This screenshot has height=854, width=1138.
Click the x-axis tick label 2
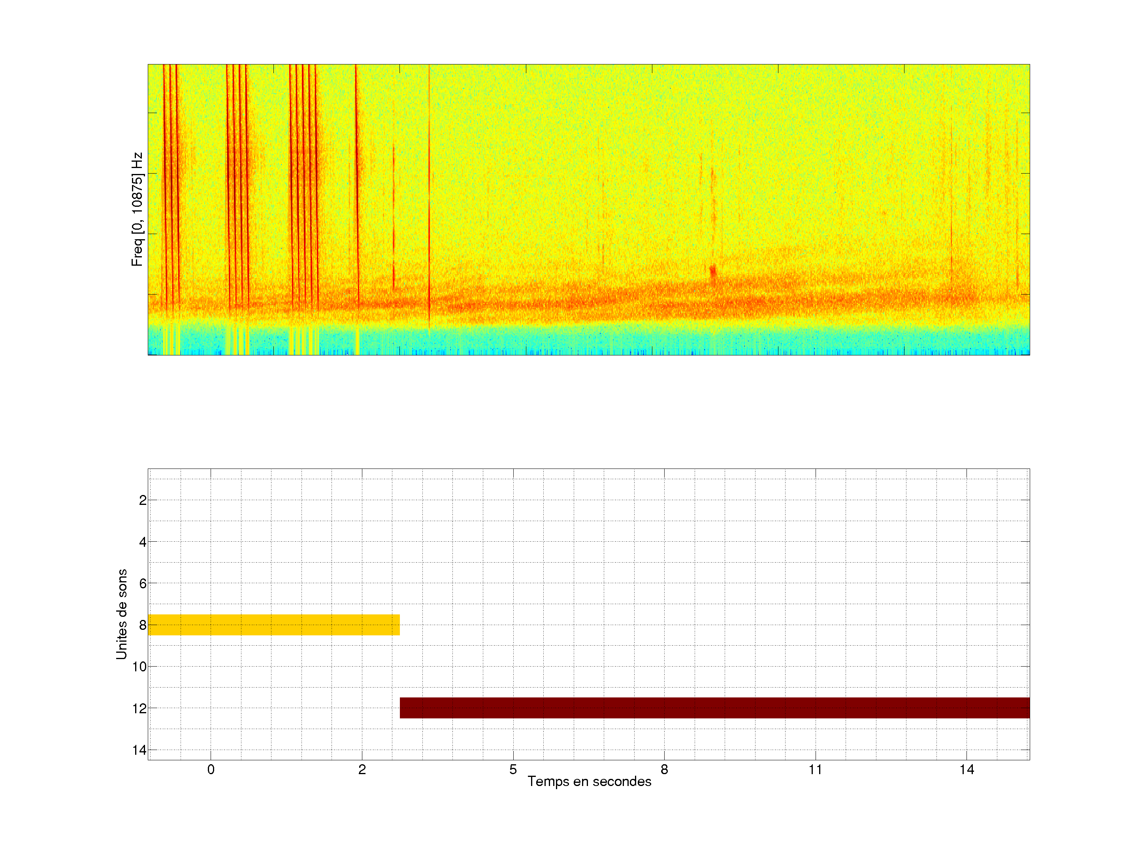362,769
